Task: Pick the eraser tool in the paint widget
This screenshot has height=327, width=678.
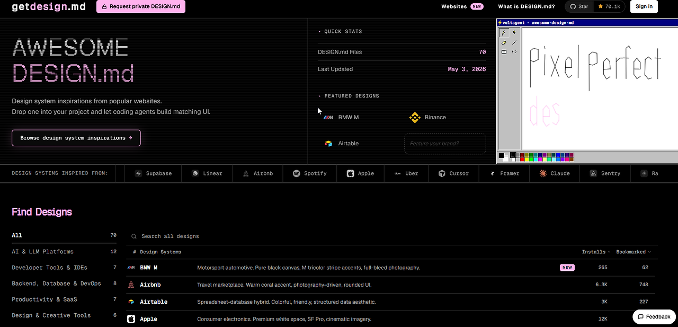Action: 504,42
